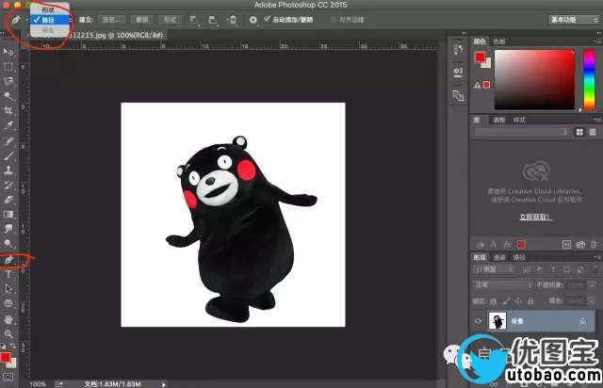603x388 pixels.
Task: Select the Healing Brush tool
Action: coord(8,140)
